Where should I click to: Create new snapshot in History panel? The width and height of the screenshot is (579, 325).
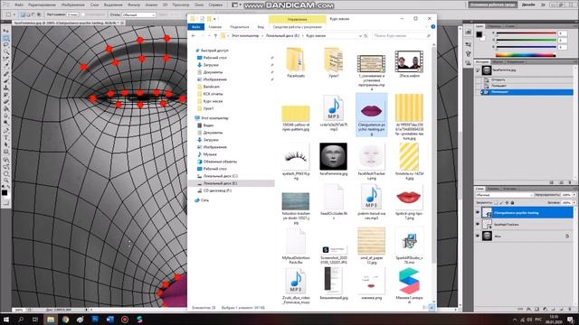pos(561,182)
